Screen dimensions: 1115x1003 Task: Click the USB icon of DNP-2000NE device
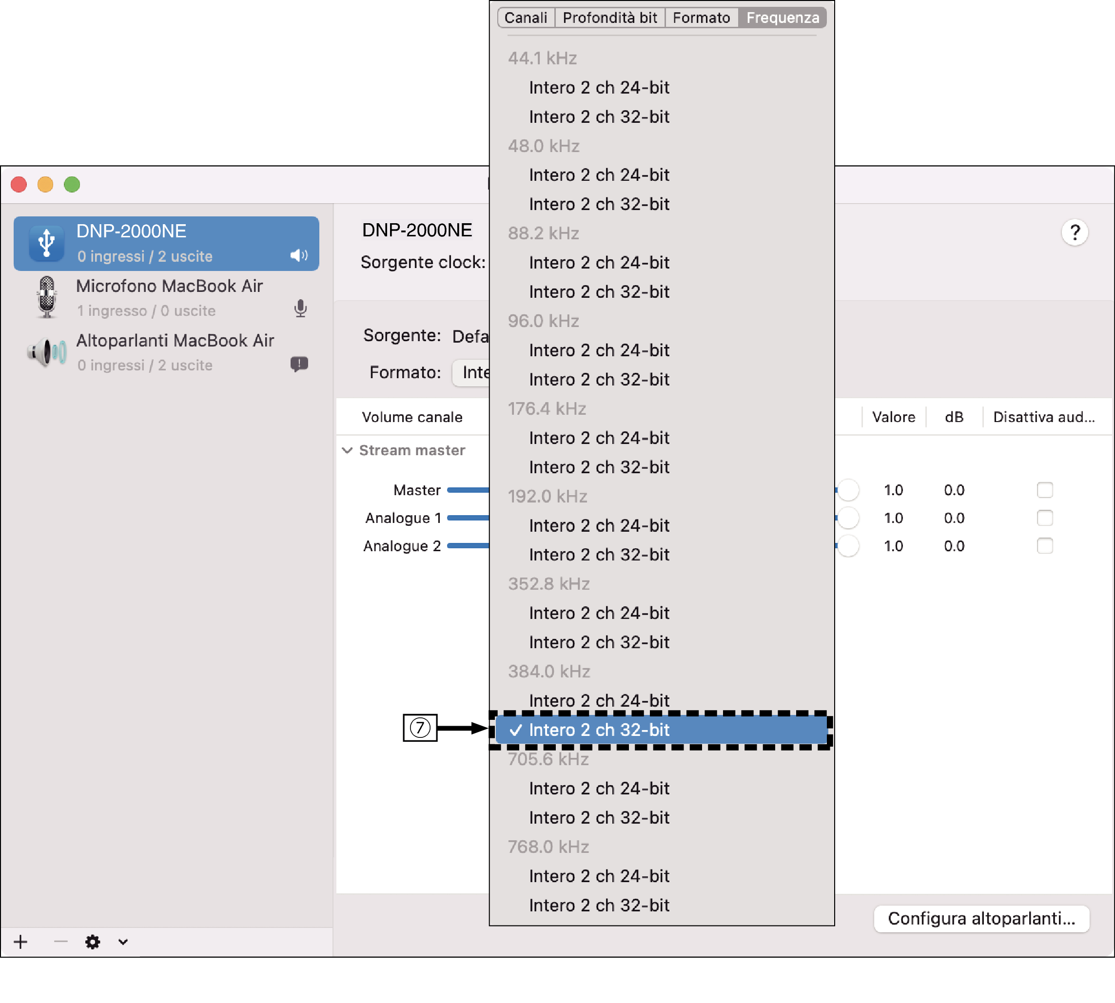46,243
